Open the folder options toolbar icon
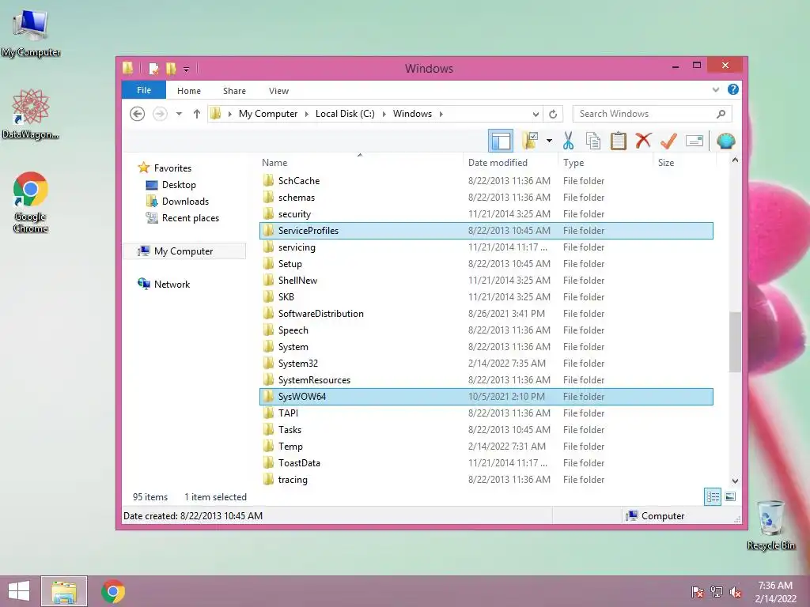The height and width of the screenshot is (607, 810). [531, 141]
